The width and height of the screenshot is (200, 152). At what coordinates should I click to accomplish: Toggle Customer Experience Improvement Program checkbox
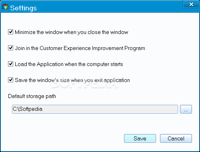(10, 48)
